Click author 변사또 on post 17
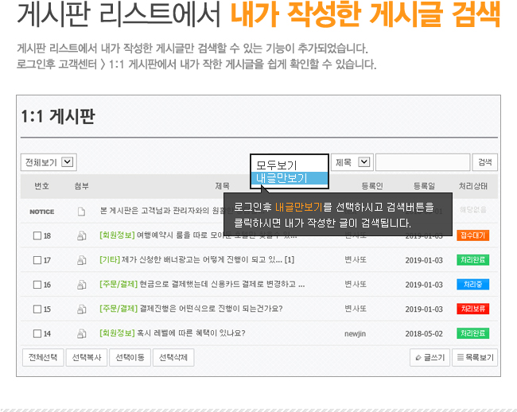 [356, 260]
